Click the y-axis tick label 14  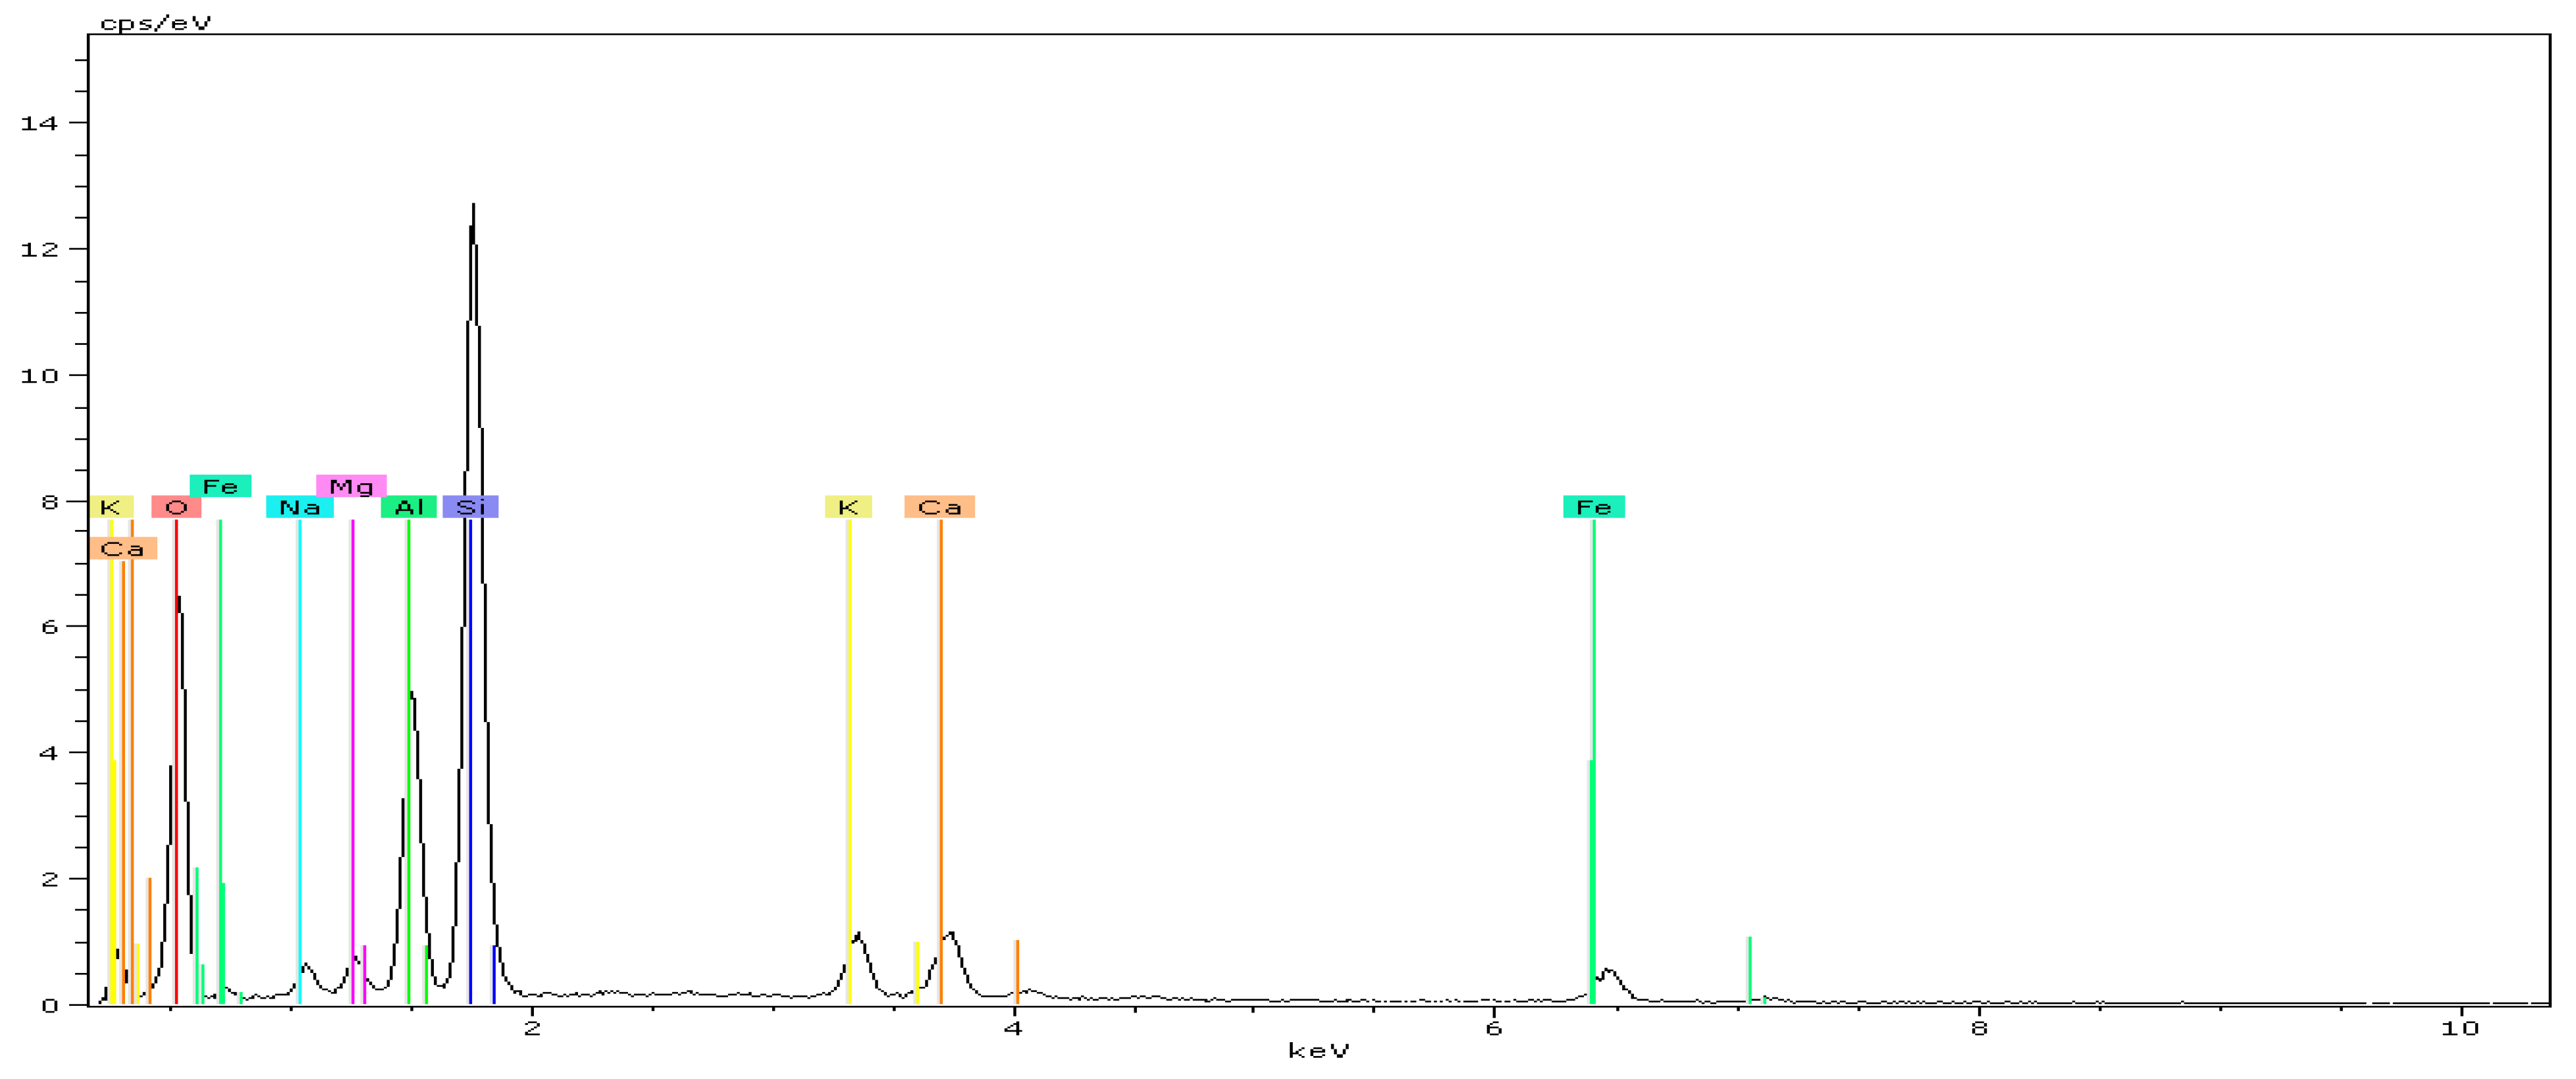point(39,123)
